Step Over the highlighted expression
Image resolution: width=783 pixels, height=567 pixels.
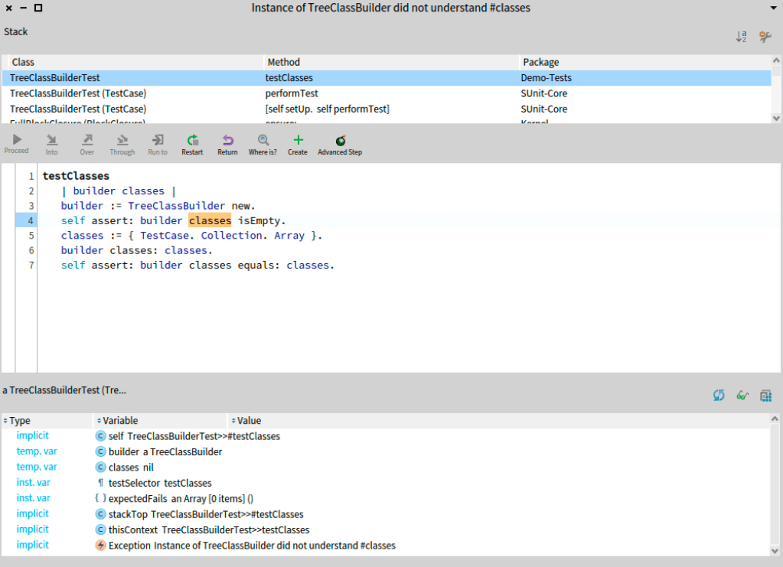[87, 144]
